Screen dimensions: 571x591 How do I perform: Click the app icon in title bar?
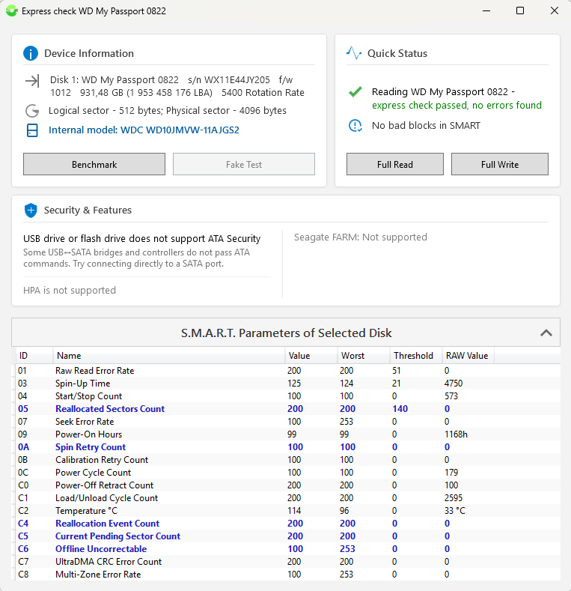[x=12, y=10]
